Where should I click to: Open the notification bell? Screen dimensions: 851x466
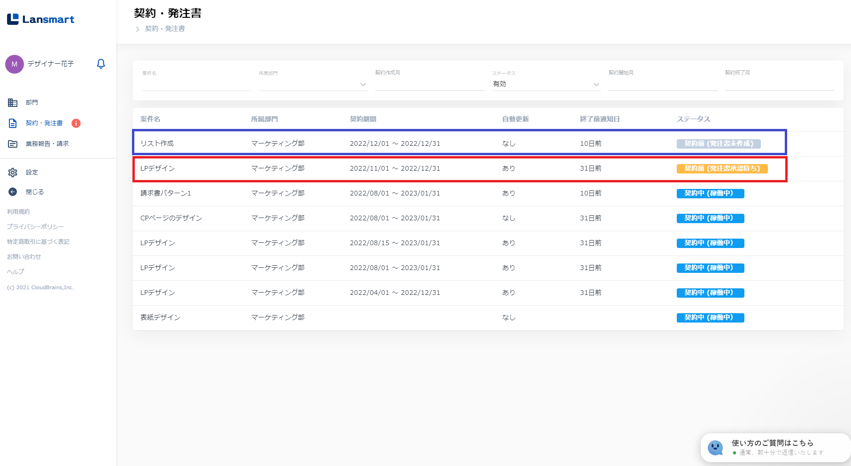pyautogui.click(x=101, y=64)
